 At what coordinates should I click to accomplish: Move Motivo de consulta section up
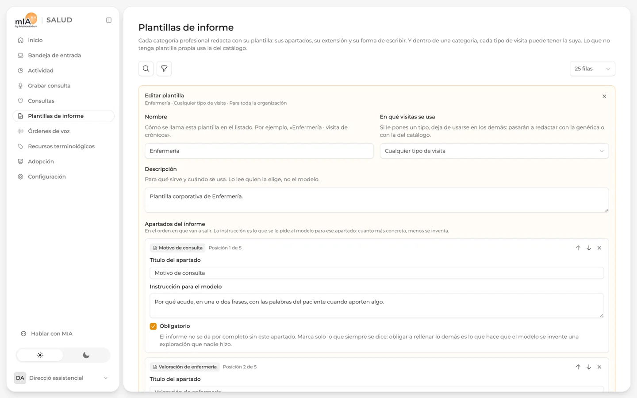(x=578, y=248)
